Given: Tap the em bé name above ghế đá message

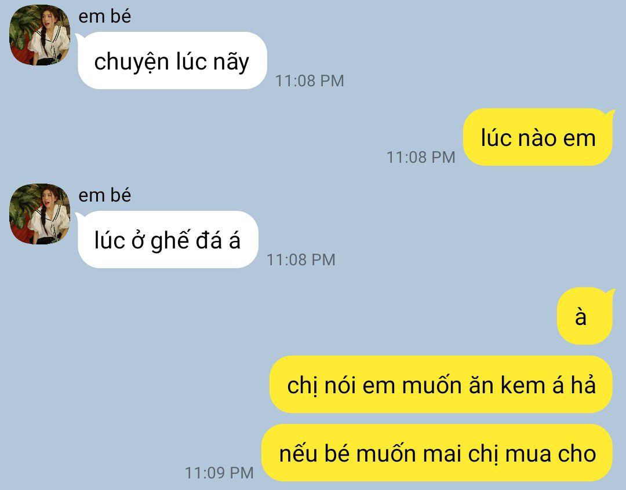Looking at the screenshot, I should pos(104,195).
